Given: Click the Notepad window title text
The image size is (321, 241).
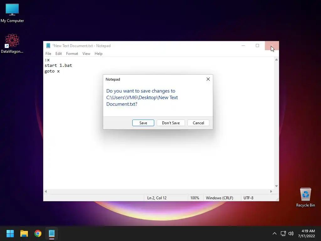Looking at the screenshot, I should coord(82,46).
